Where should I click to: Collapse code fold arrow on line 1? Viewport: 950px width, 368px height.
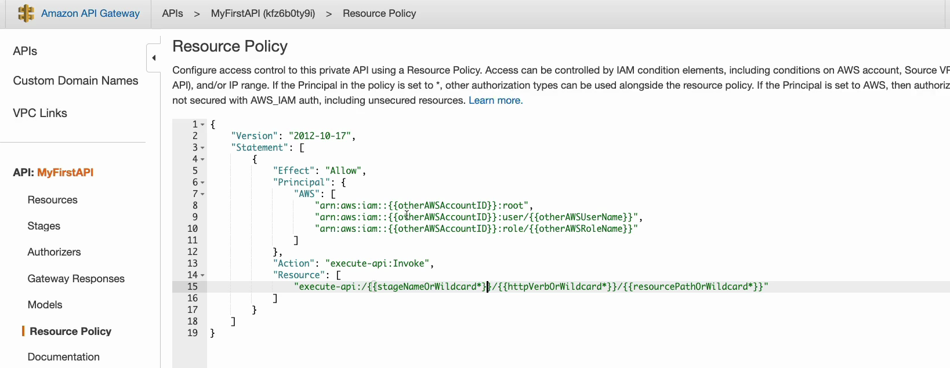pyautogui.click(x=202, y=125)
